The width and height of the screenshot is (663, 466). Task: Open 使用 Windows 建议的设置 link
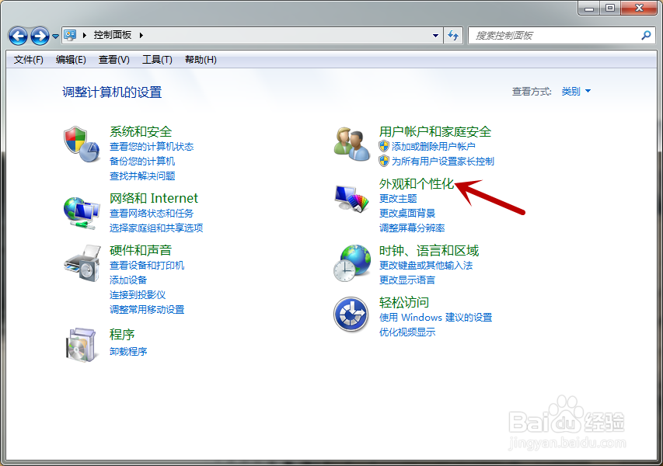[x=435, y=318]
